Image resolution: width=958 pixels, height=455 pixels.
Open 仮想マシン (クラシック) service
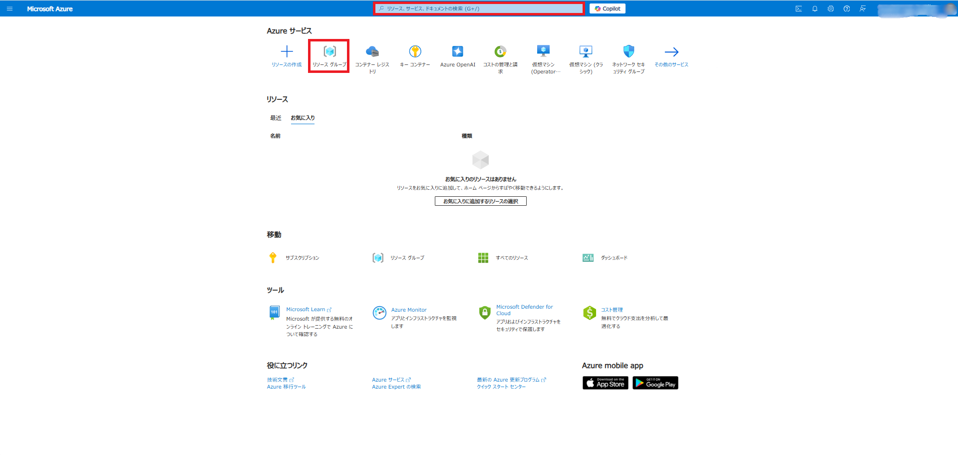point(586,59)
